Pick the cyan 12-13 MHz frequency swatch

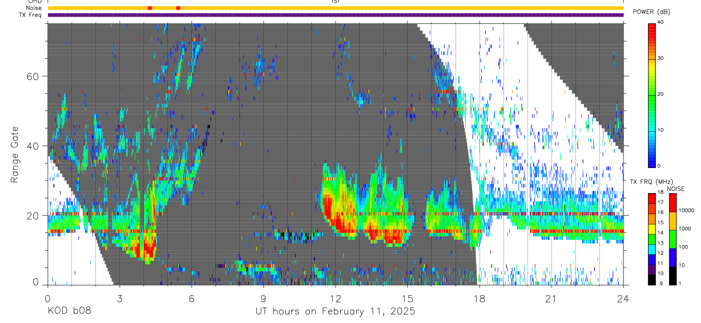point(652,249)
